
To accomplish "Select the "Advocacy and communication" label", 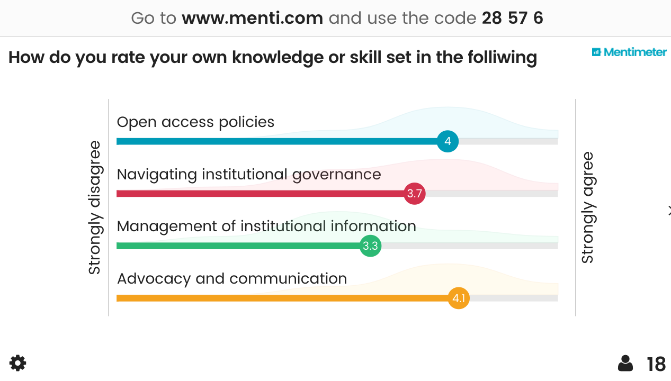I will [x=232, y=278].
